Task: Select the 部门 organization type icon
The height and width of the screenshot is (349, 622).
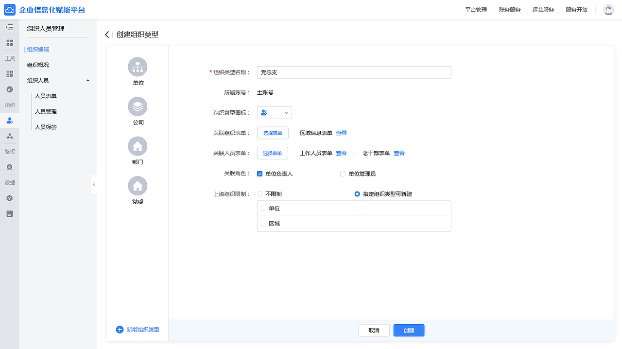Action: [138, 146]
